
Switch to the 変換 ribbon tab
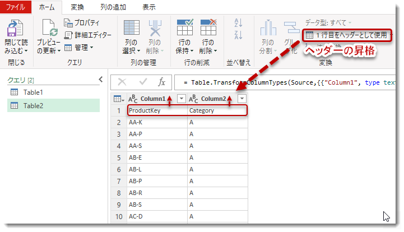[77, 7]
